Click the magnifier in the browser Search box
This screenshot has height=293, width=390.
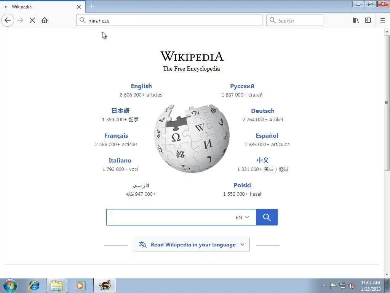click(x=273, y=20)
